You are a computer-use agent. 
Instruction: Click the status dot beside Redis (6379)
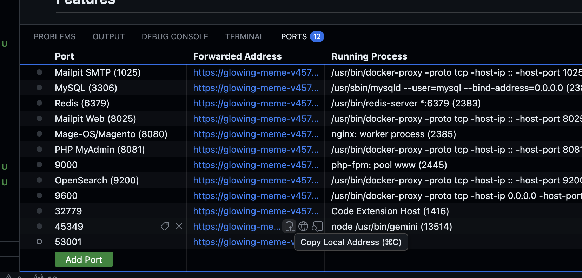(x=39, y=103)
